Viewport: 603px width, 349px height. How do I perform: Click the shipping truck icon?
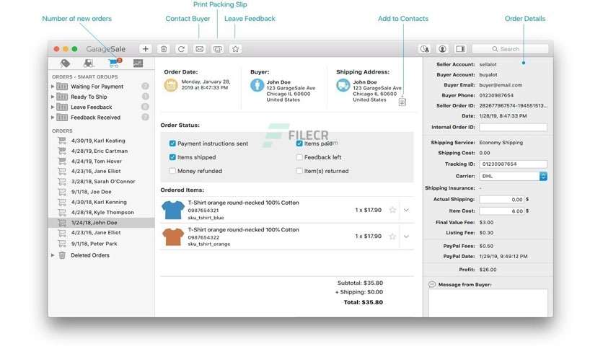point(343,85)
